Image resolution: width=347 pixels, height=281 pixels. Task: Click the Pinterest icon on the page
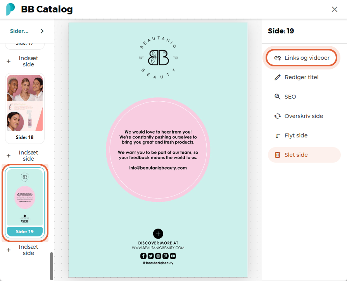[166, 256]
